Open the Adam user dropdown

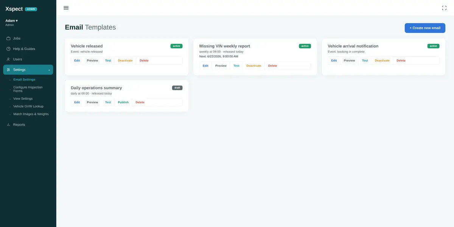point(11,20)
